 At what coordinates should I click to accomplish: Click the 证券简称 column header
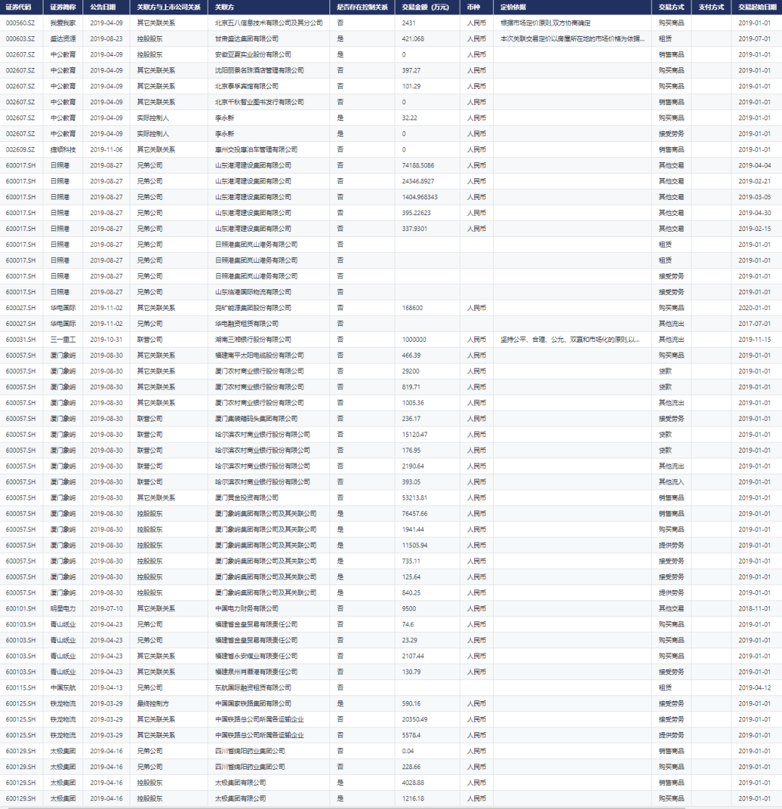pyautogui.click(x=63, y=7)
